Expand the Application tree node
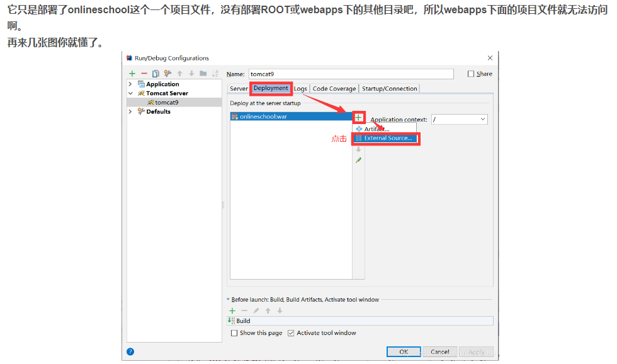The width and height of the screenshot is (617, 364). [130, 84]
